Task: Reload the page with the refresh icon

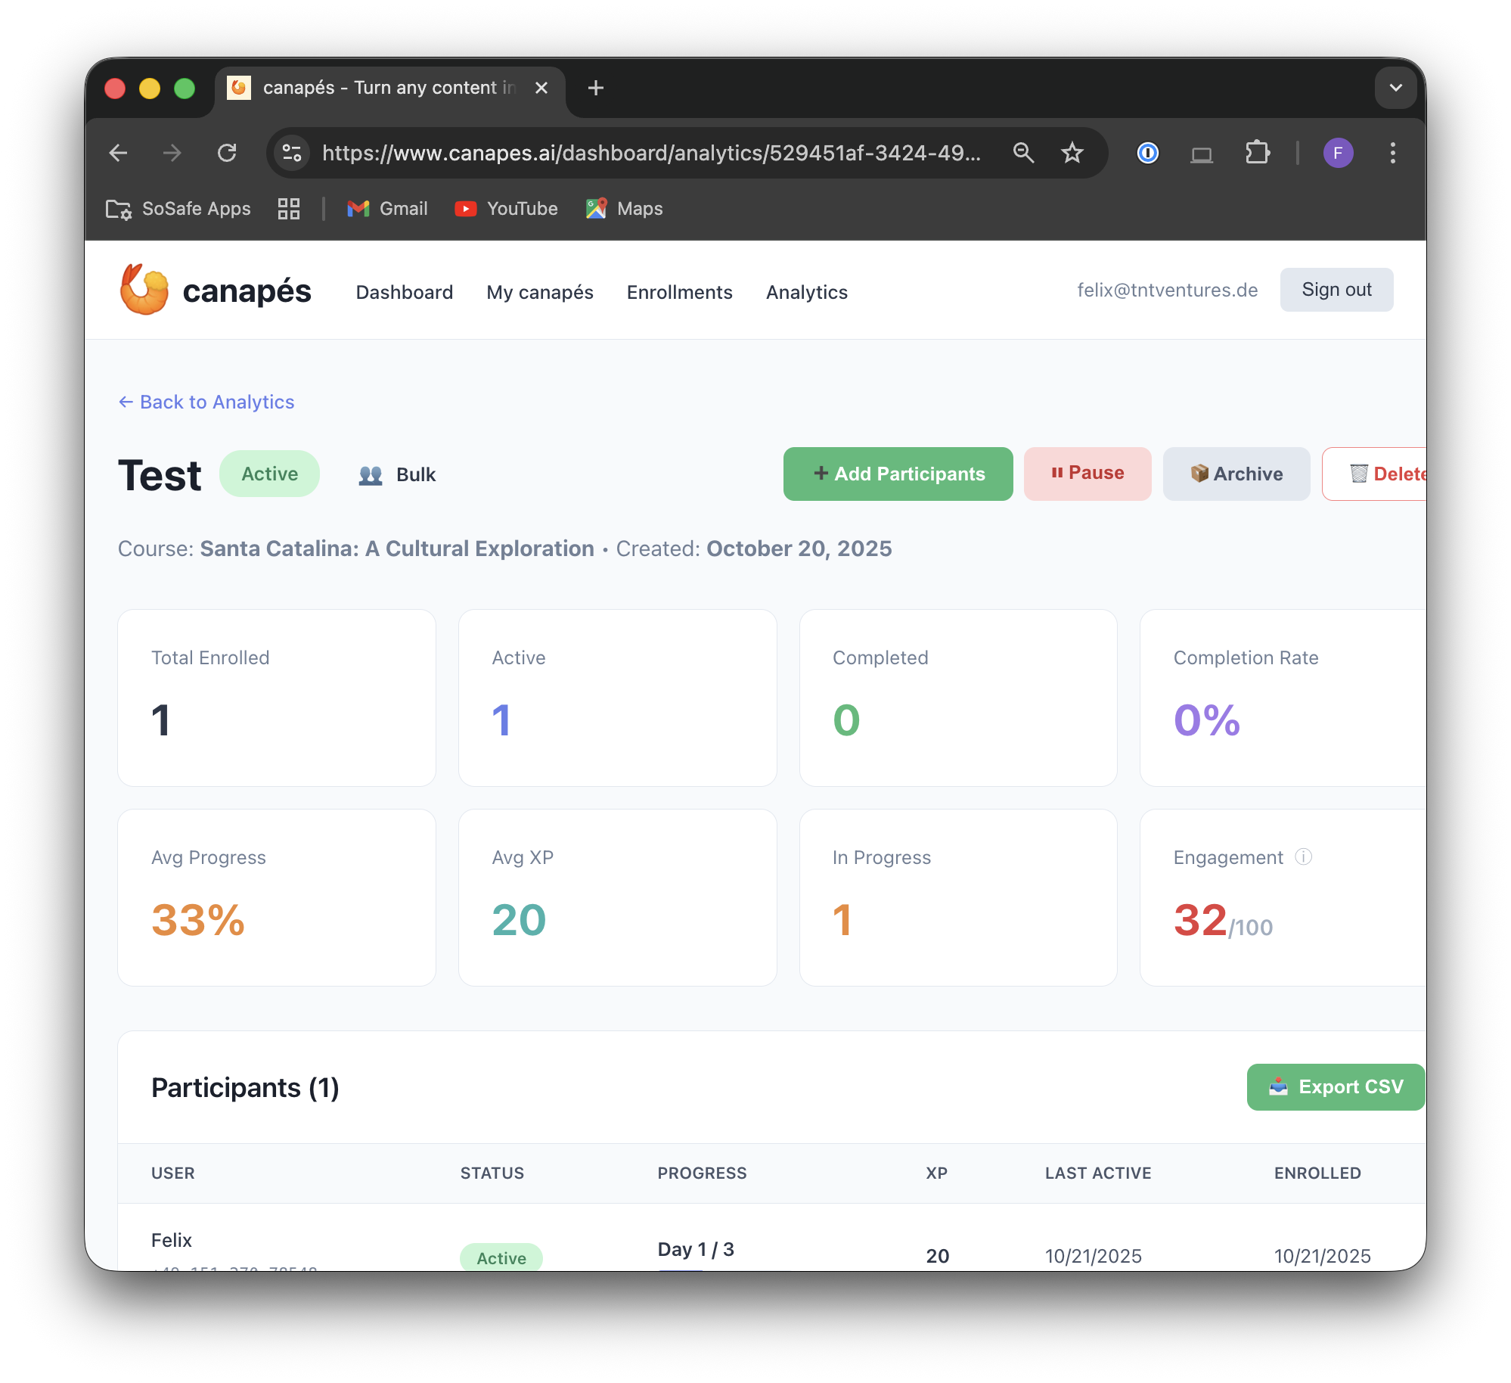Action: [x=227, y=154]
